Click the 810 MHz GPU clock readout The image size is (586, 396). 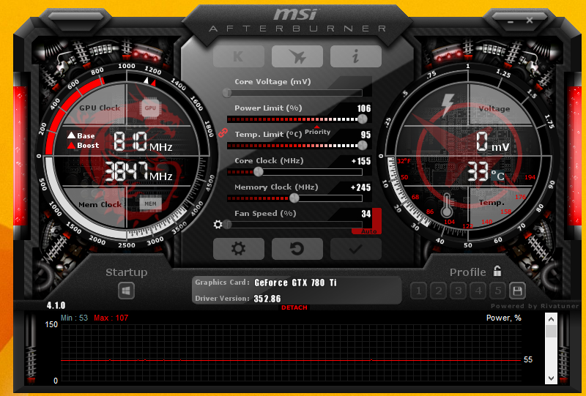142,142
